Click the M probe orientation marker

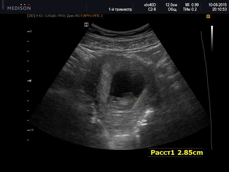point(86,25)
